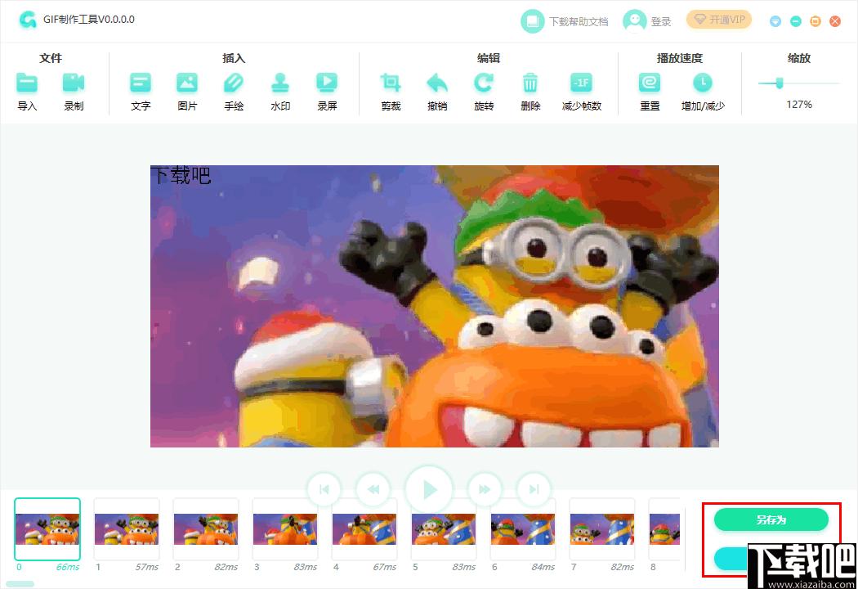
Task: Start recording with the 录制 camera icon
Action: (x=74, y=83)
